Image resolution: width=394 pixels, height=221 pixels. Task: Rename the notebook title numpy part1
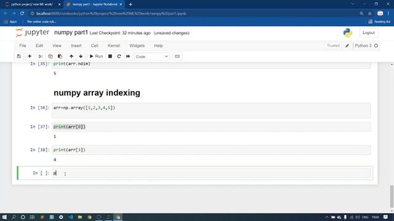(71, 33)
